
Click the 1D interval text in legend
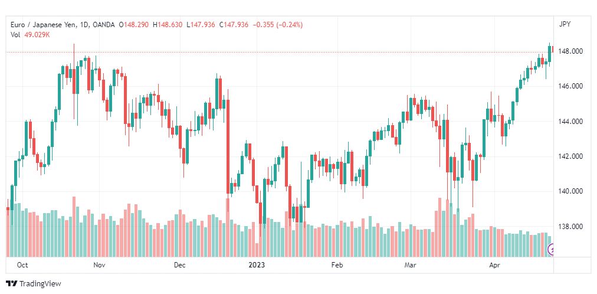pos(84,25)
